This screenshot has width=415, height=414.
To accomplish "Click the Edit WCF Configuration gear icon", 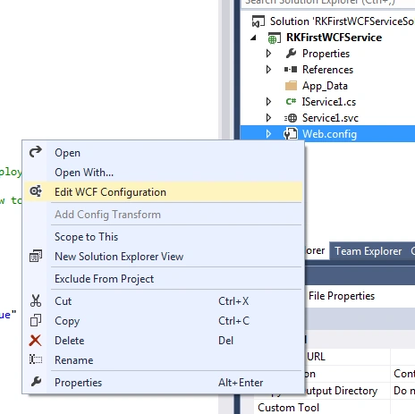I will [x=36, y=191].
